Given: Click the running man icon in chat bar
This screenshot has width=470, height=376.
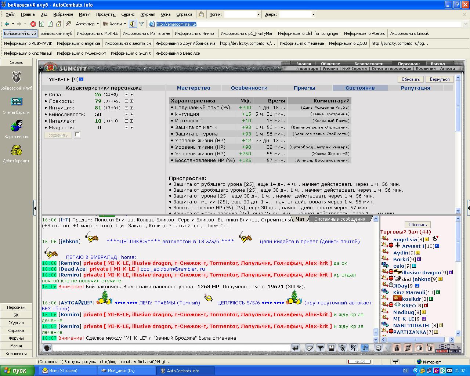Looking at the screenshot, I should 342,348.
